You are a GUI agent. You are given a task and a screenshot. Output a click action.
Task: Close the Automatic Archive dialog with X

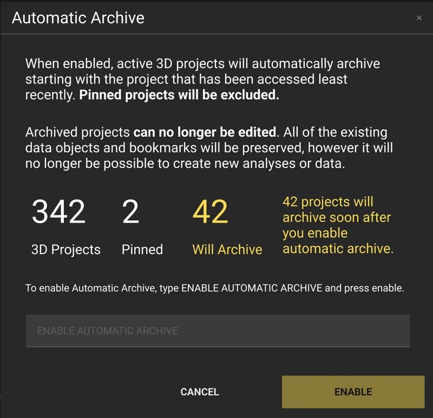point(419,18)
